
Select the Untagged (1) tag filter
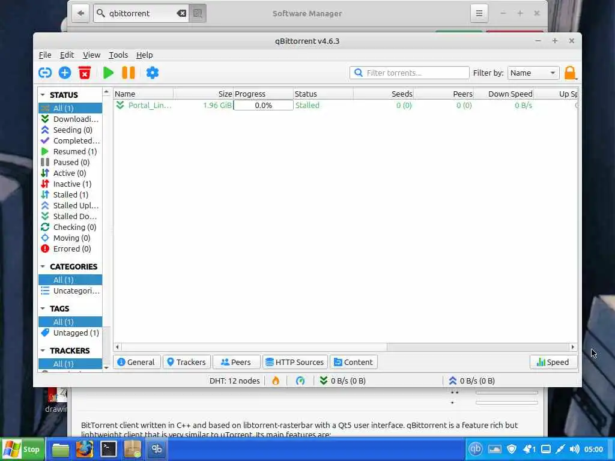(70, 333)
